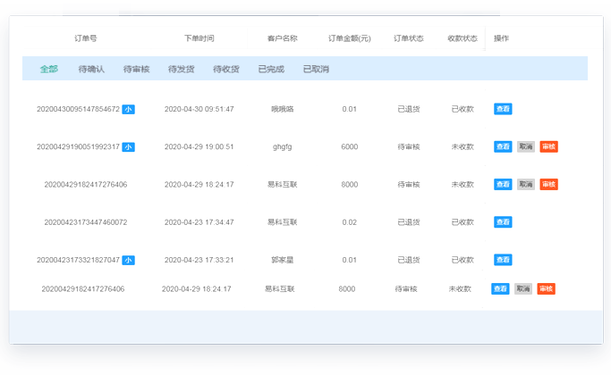Switch to the 全部 tab
This screenshot has width=611, height=375.
pyautogui.click(x=48, y=69)
